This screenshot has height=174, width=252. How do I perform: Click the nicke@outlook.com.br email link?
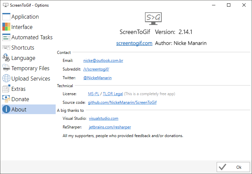[103, 61]
